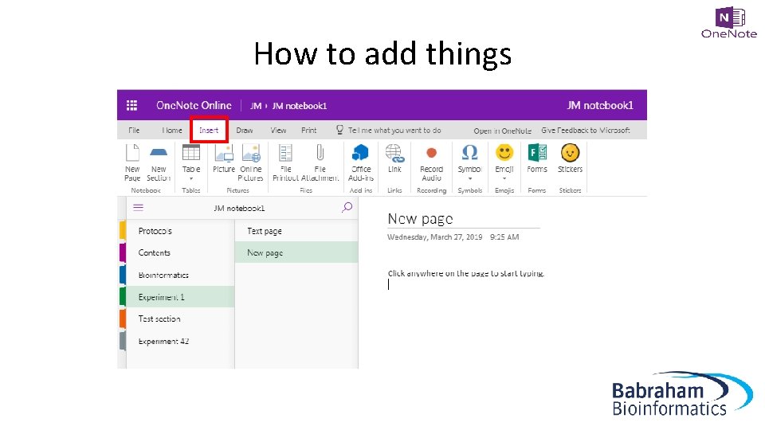The width and height of the screenshot is (765, 430).
Task: Expand the Table dropdown arrow
Action: 190,178
